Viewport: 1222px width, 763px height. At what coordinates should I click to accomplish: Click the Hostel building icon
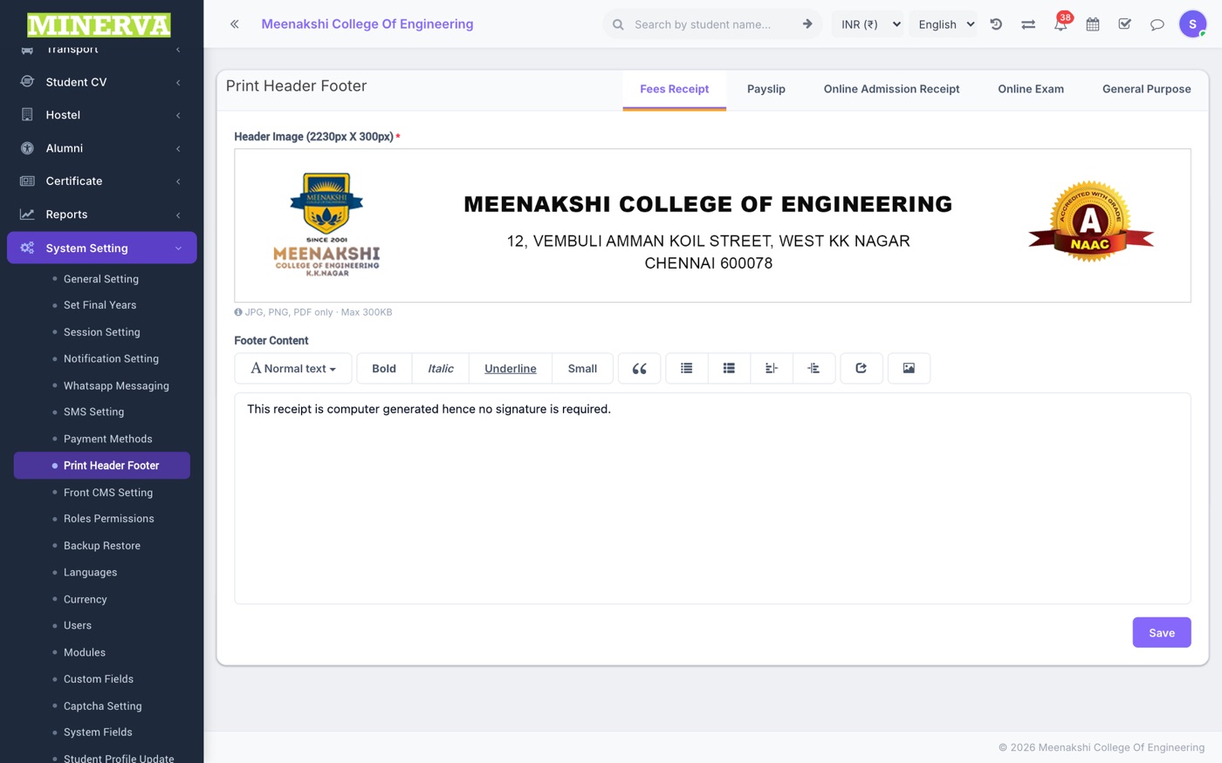(x=27, y=115)
